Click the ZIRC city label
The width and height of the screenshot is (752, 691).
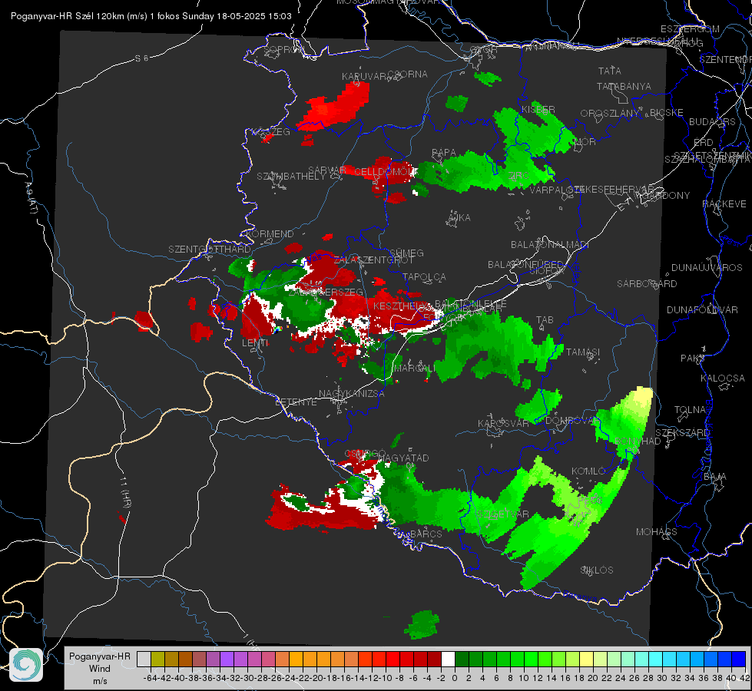click(518, 176)
